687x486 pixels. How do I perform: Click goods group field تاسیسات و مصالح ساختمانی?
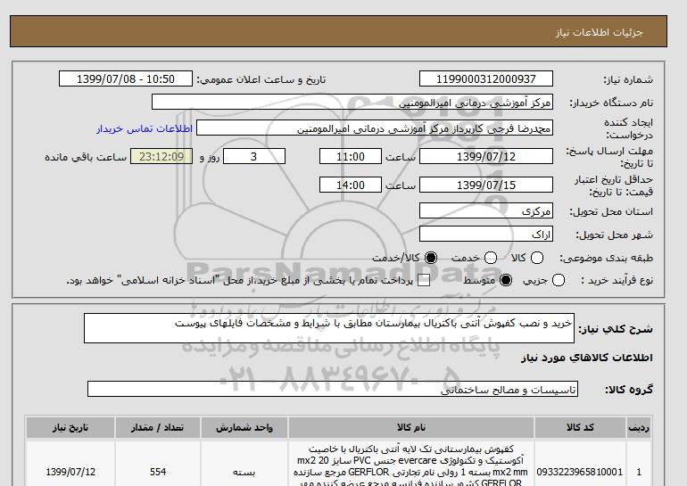333,389
